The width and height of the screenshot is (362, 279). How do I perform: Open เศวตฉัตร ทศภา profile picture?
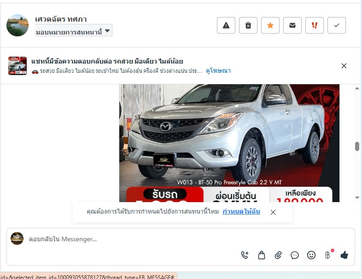pyautogui.click(x=18, y=25)
